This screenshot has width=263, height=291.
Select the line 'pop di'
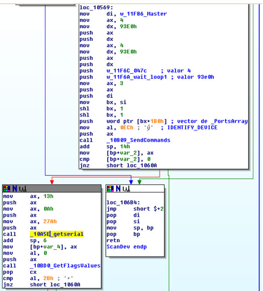tap(123, 215)
